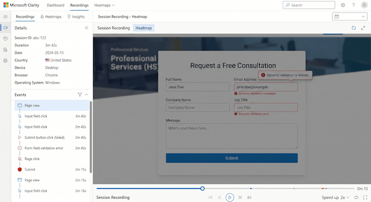Open the Insights sub-tab
This screenshot has height=202, width=371.
click(76, 16)
